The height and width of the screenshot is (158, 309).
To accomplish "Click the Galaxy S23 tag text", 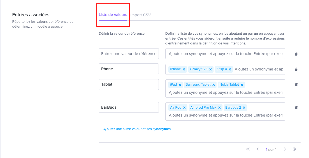I will click(199, 69).
